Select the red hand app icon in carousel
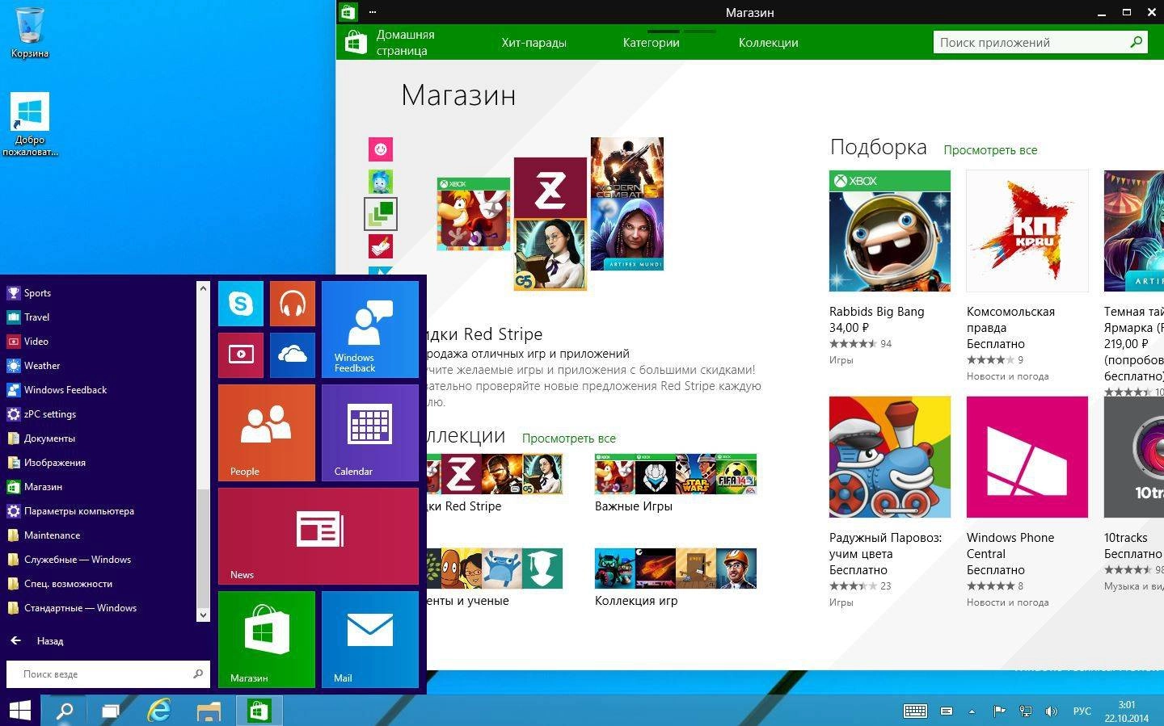 (x=381, y=246)
